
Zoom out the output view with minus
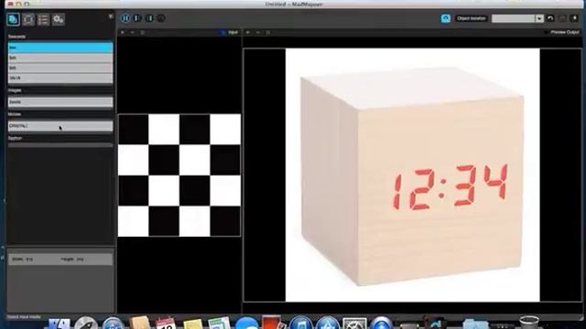(x=258, y=33)
